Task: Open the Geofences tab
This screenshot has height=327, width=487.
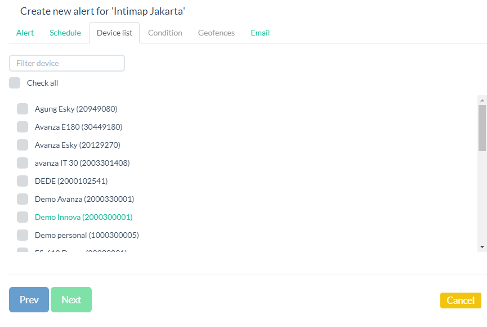Action: [216, 33]
